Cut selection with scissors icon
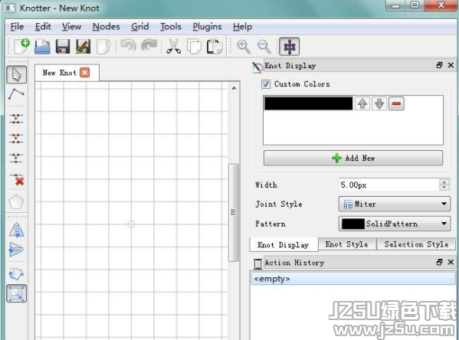This screenshot has width=459, height=340. 174,46
